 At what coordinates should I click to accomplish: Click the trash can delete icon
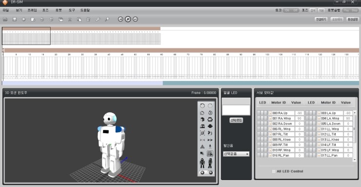tap(88, 20)
